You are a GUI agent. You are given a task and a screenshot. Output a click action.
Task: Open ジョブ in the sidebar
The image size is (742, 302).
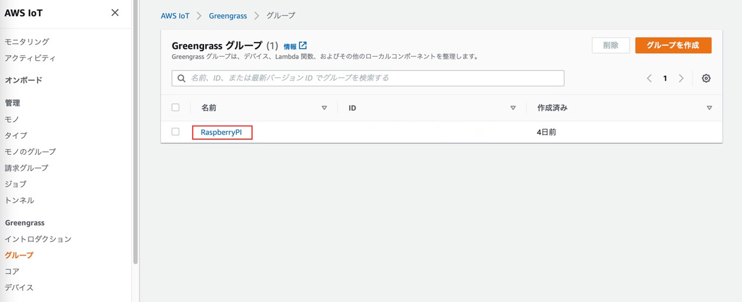[15, 184]
